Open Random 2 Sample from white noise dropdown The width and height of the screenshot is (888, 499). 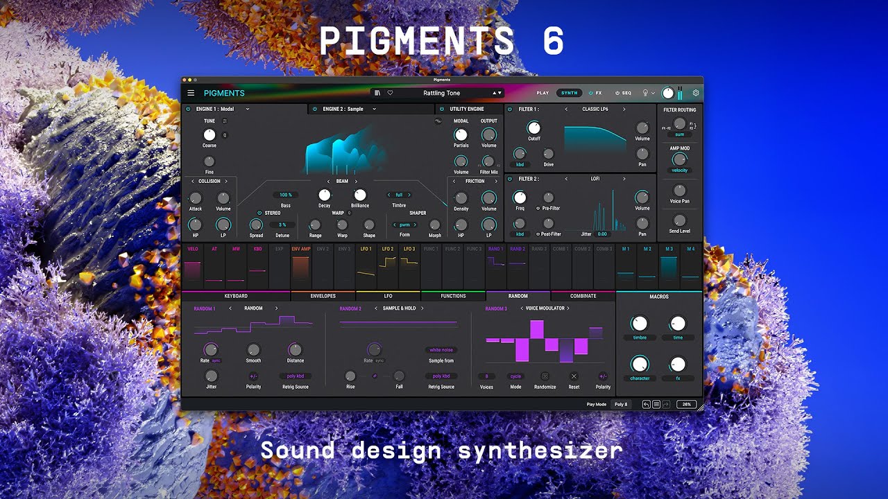[441, 350]
